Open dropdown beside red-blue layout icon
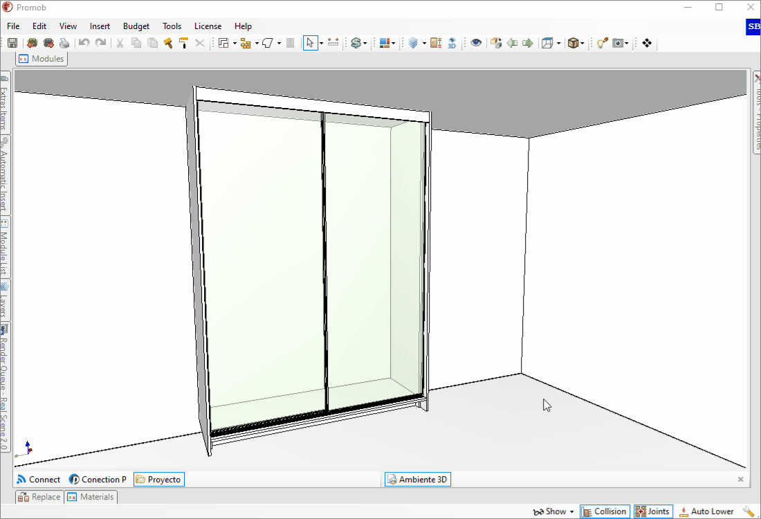Screen dimensions: 761x519 click(x=393, y=43)
